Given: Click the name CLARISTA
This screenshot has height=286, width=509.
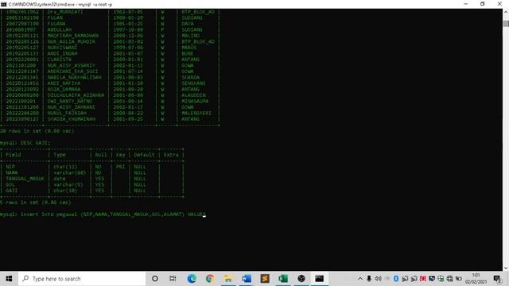Looking at the screenshot, I should 60,60.
